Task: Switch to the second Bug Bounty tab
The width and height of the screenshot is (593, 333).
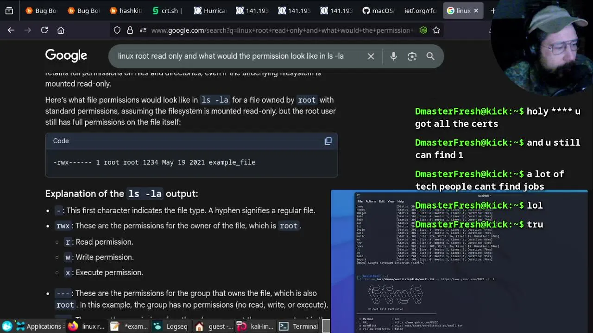Action: 83,11
